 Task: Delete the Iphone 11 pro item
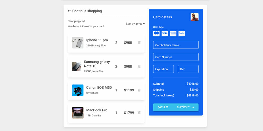(139, 43)
